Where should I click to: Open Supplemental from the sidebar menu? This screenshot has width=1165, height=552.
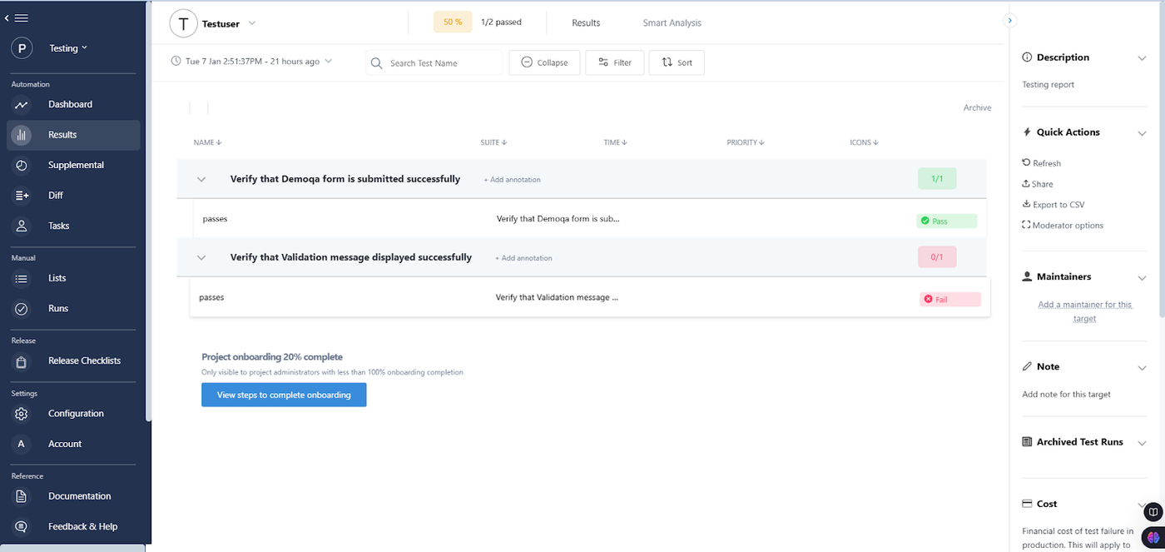click(76, 166)
